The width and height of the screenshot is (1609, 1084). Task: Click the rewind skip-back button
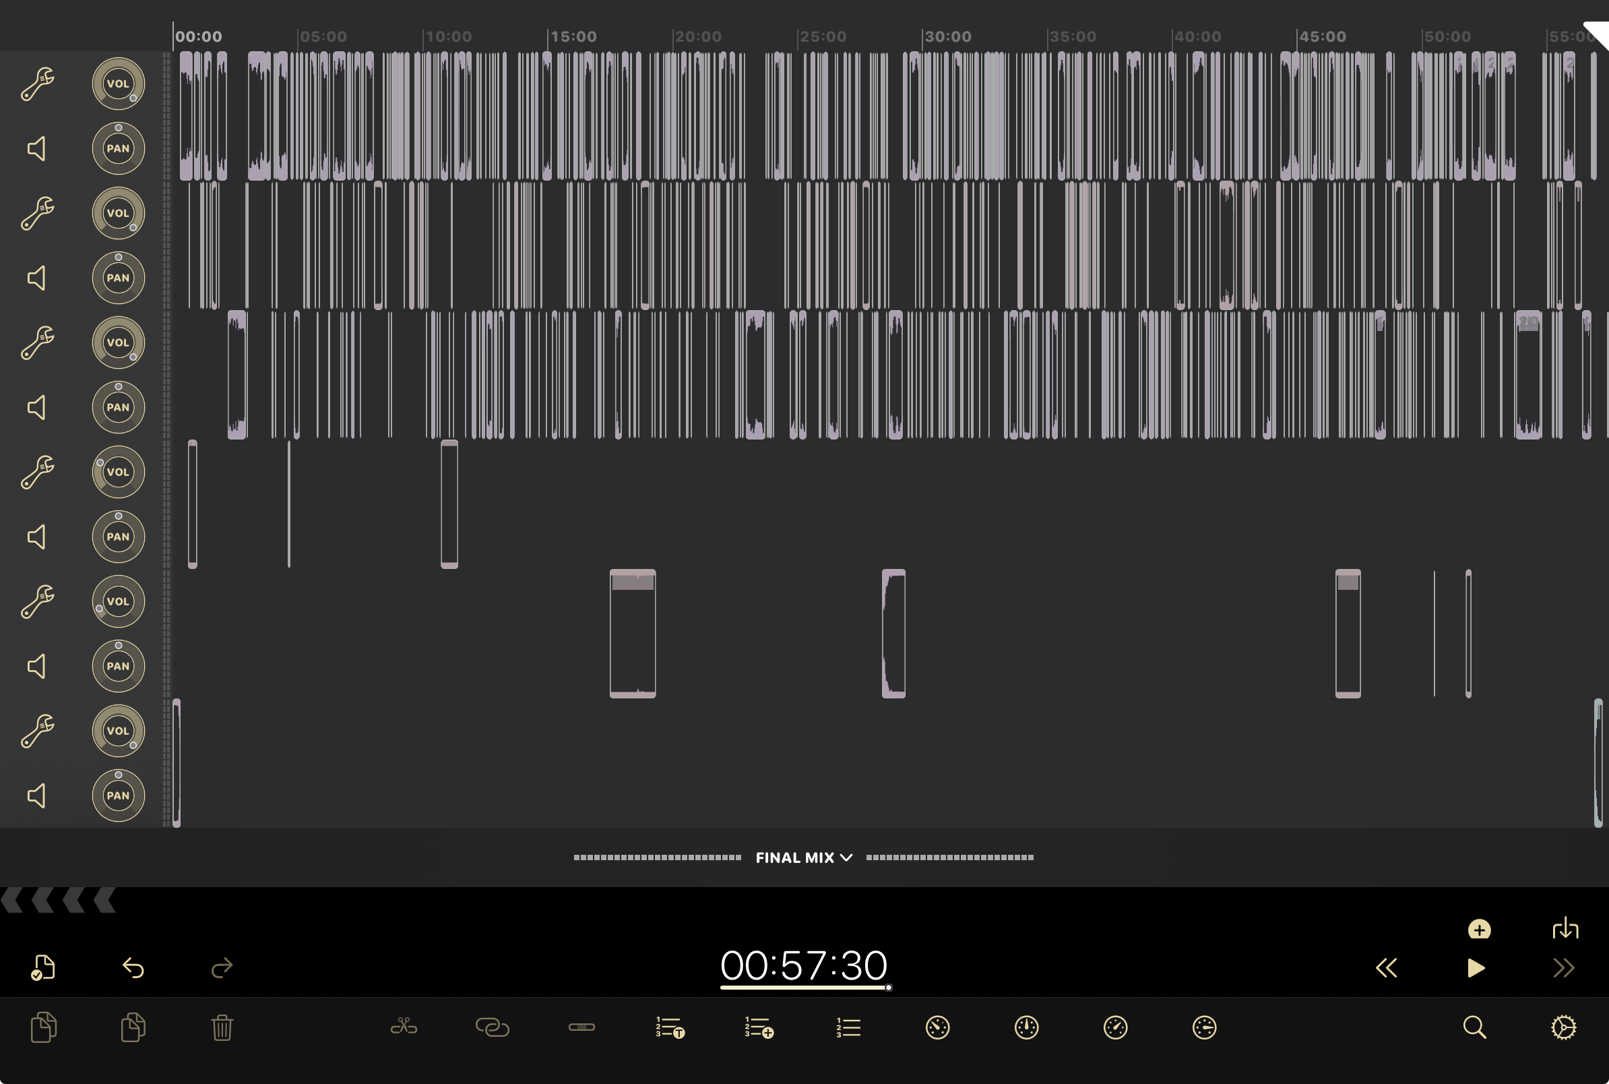point(1388,968)
